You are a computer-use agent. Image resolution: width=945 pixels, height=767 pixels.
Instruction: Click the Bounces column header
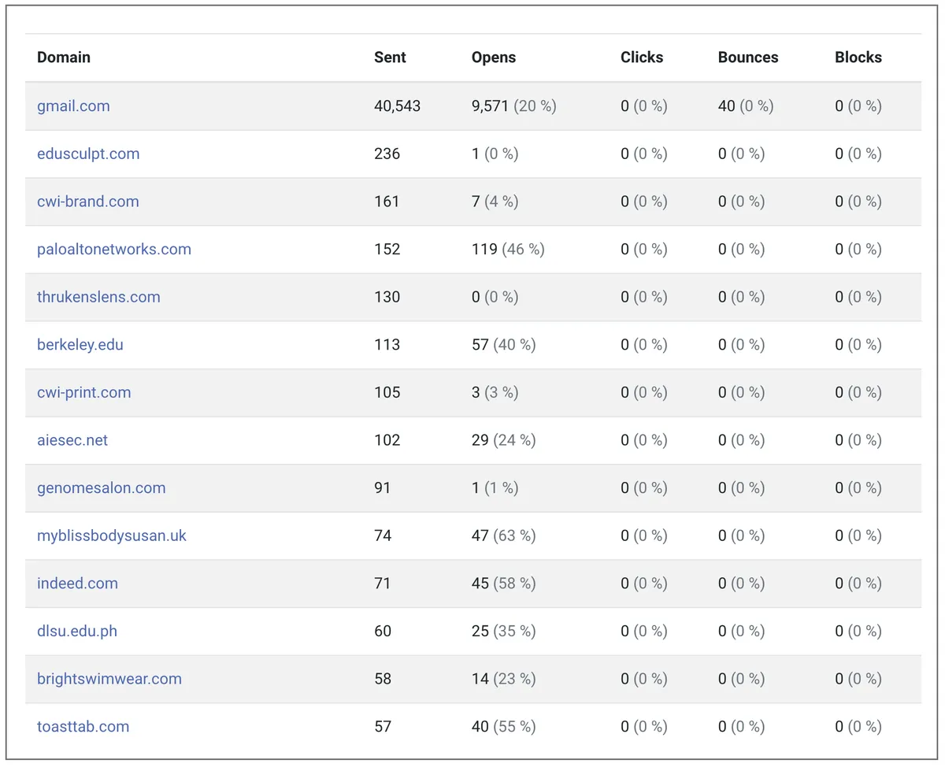point(748,57)
